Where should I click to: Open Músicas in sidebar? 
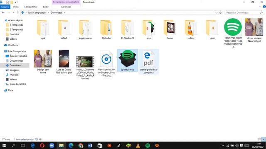pyautogui.click(x=12, y=74)
